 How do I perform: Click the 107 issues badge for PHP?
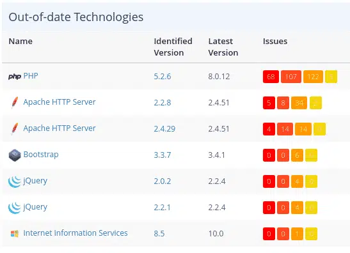pos(291,77)
